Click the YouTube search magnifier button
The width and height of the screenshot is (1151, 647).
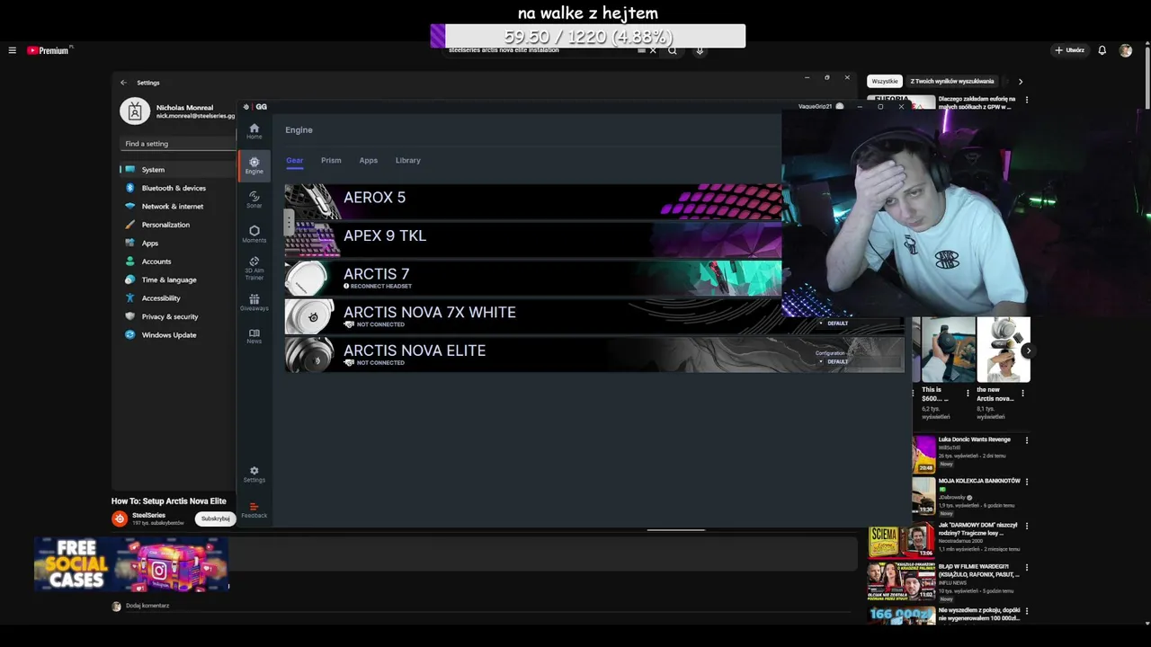(x=672, y=50)
